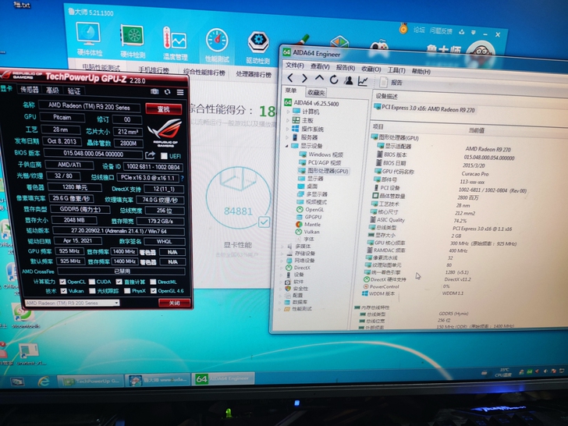Expand 多媒体 node in AIDA64 tree

(x=282, y=247)
